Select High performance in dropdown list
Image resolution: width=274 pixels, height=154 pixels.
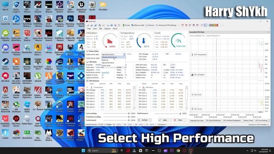113,63
